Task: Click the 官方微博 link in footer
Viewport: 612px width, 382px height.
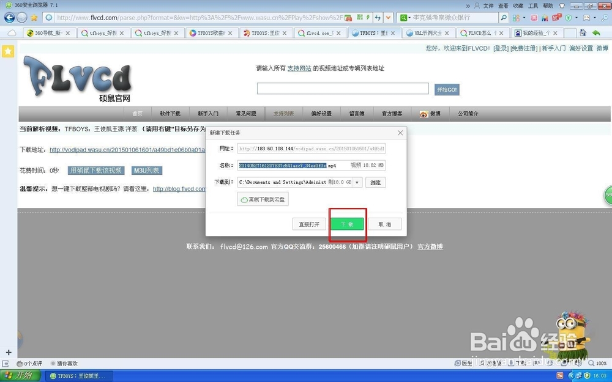Action: point(430,247)
